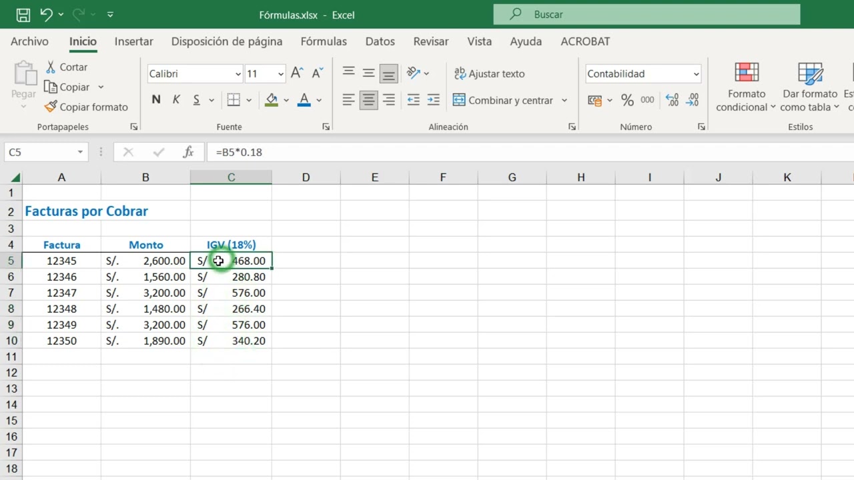Click the text orientation icon

tap(414, 73)
